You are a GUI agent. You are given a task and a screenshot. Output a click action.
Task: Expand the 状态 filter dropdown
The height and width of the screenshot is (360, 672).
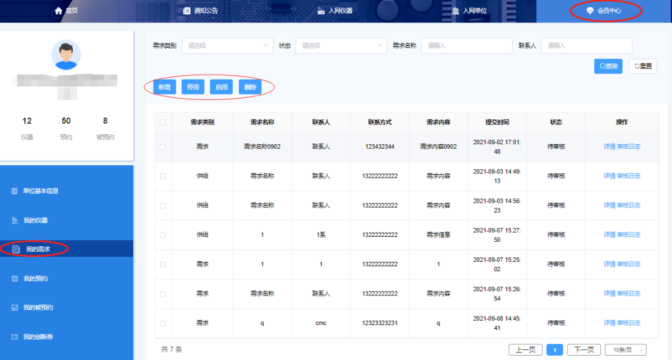point(341,45)
